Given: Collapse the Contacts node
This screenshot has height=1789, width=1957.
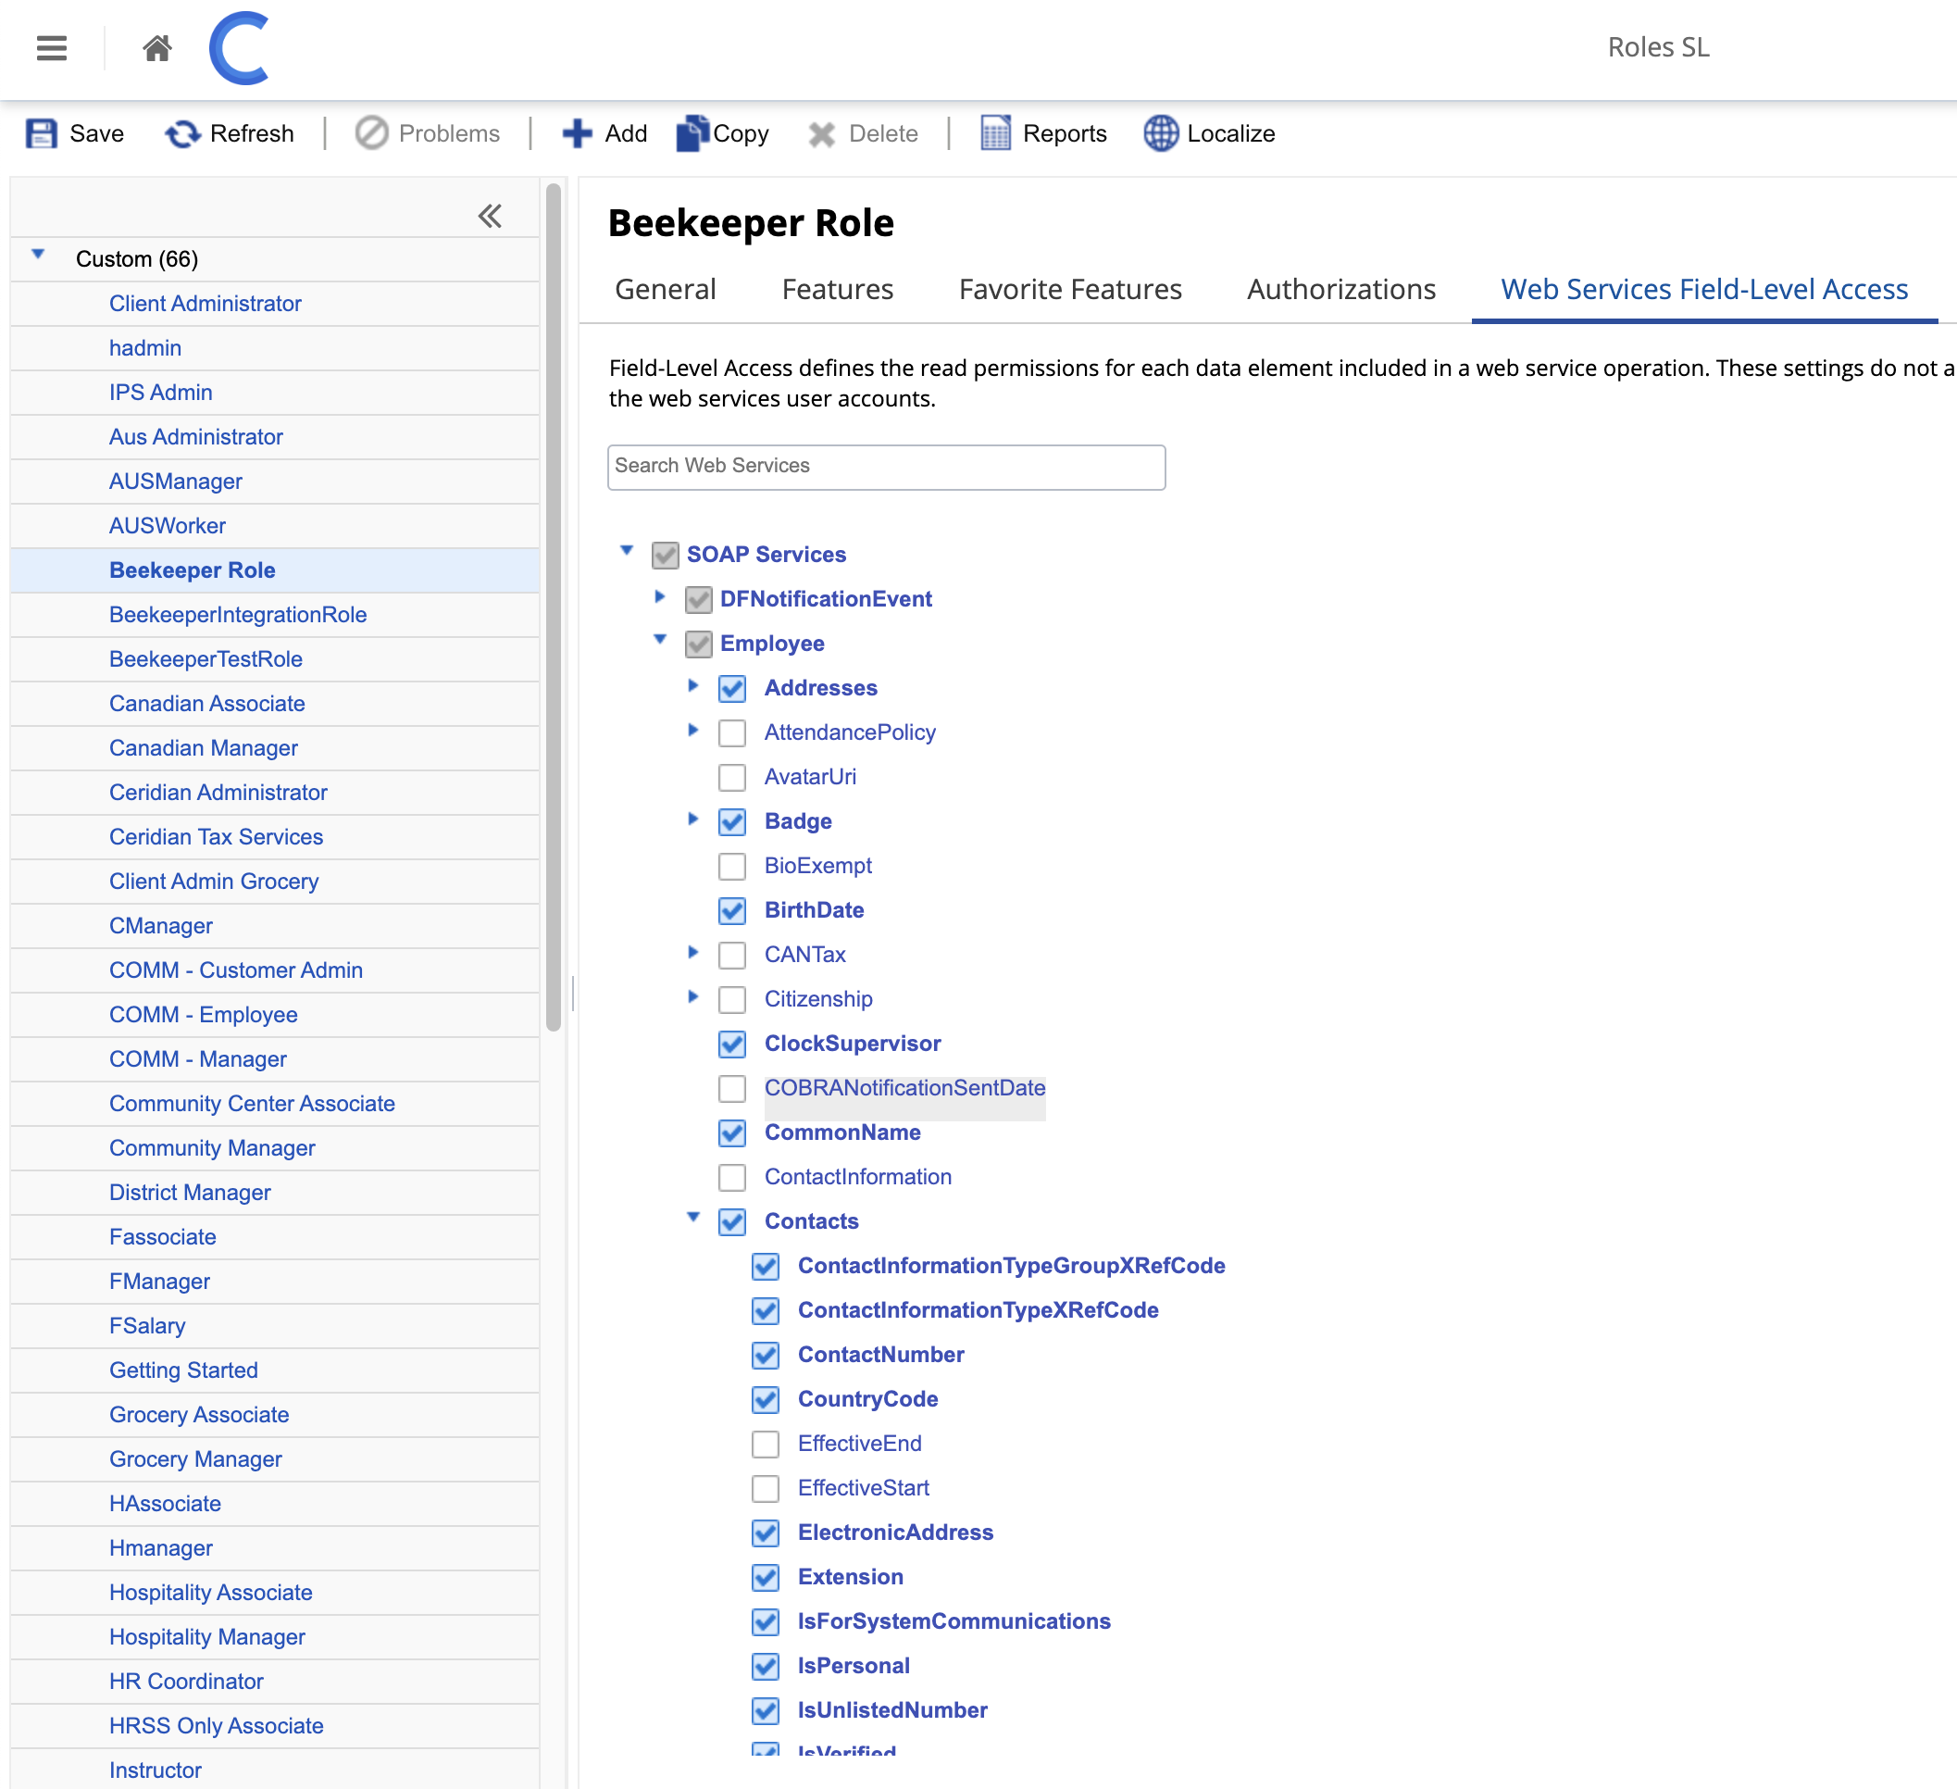Looking at the screenshot, I should [x=693, y=1217].
